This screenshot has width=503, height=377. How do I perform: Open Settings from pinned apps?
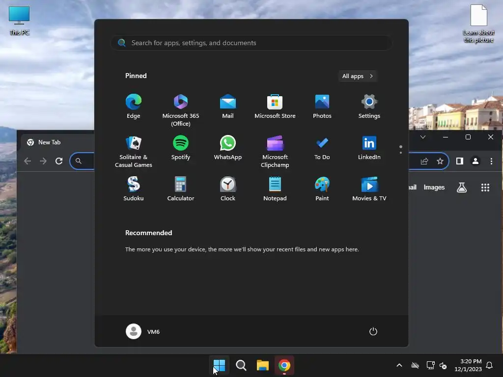click(369, 106)
